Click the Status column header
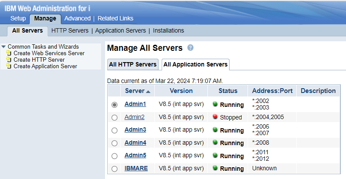This screenshot has width=346, height=179. (228, 91)
